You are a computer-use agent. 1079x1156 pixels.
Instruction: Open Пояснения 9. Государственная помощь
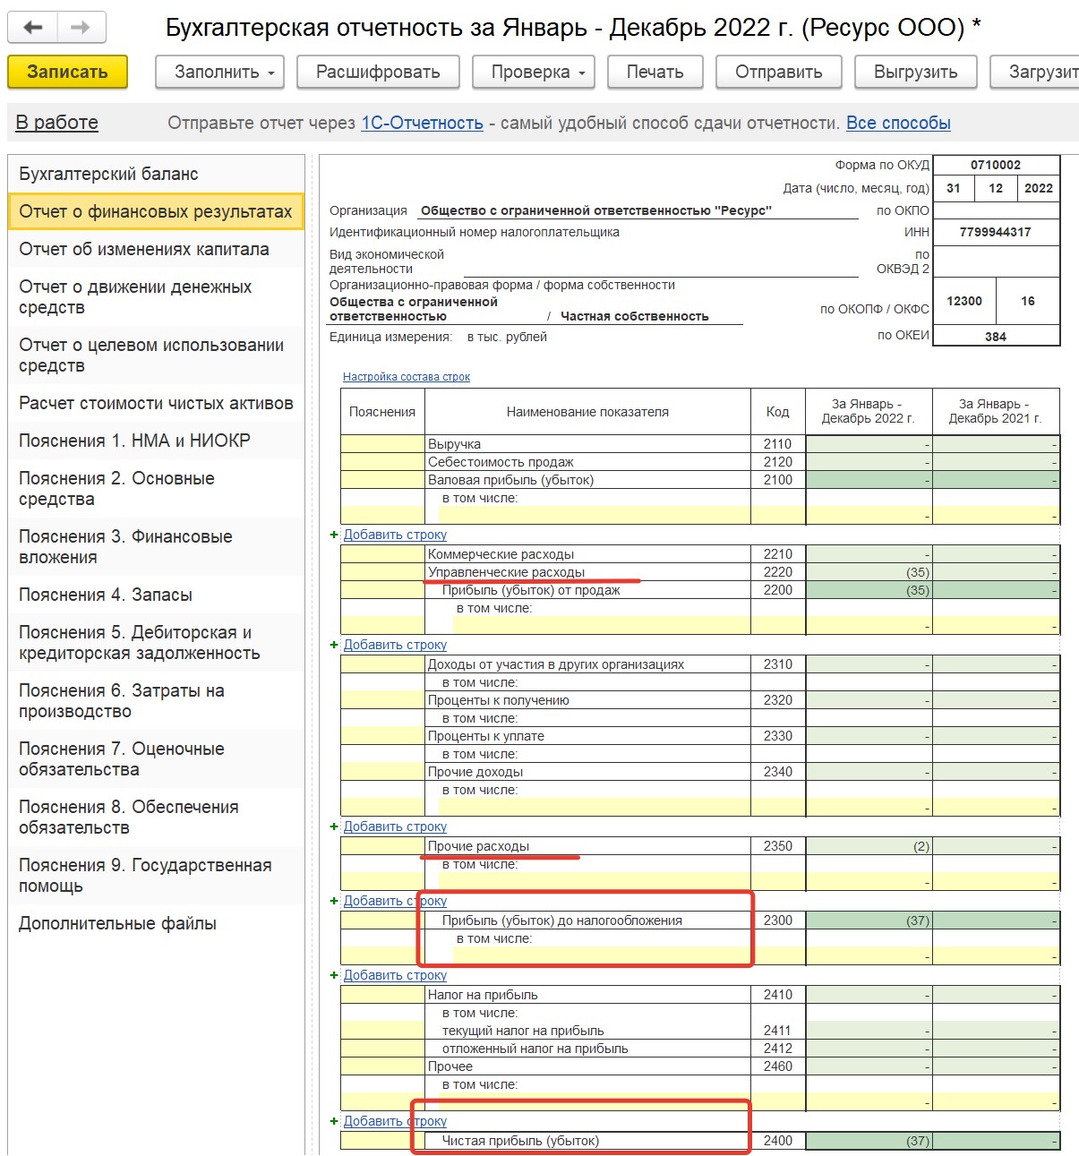(x=157, y=876)
